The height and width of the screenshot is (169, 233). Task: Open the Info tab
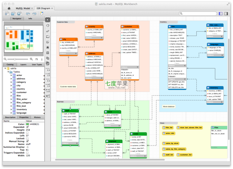(30, 19)
